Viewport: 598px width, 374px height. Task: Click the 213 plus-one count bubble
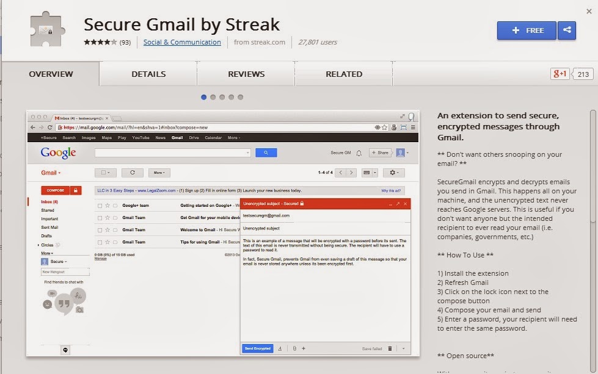point(582,74)
